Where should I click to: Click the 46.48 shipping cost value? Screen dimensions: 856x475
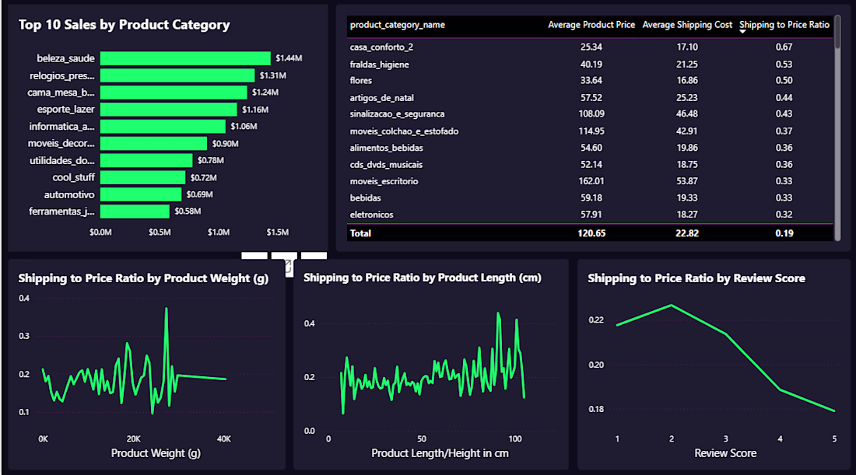687,114
